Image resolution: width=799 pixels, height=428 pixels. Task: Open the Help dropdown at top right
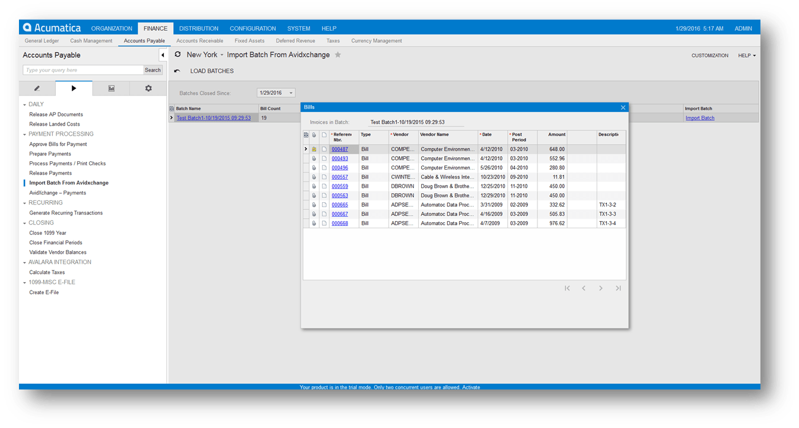747,56
